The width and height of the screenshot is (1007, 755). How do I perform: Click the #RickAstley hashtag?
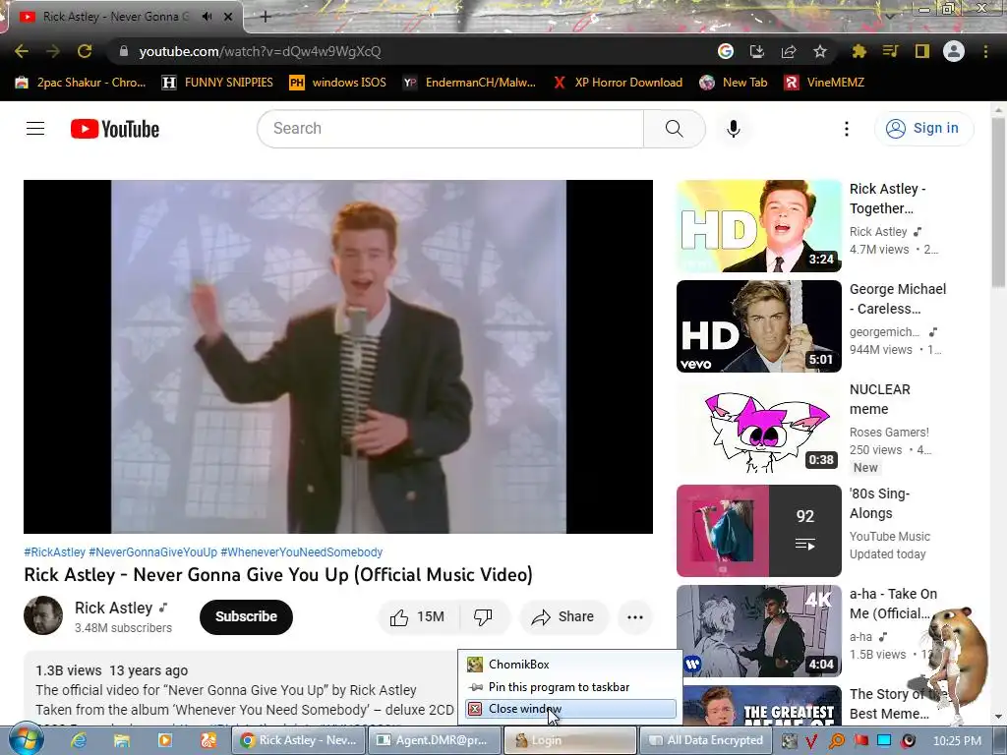click(x=55, y=552)
